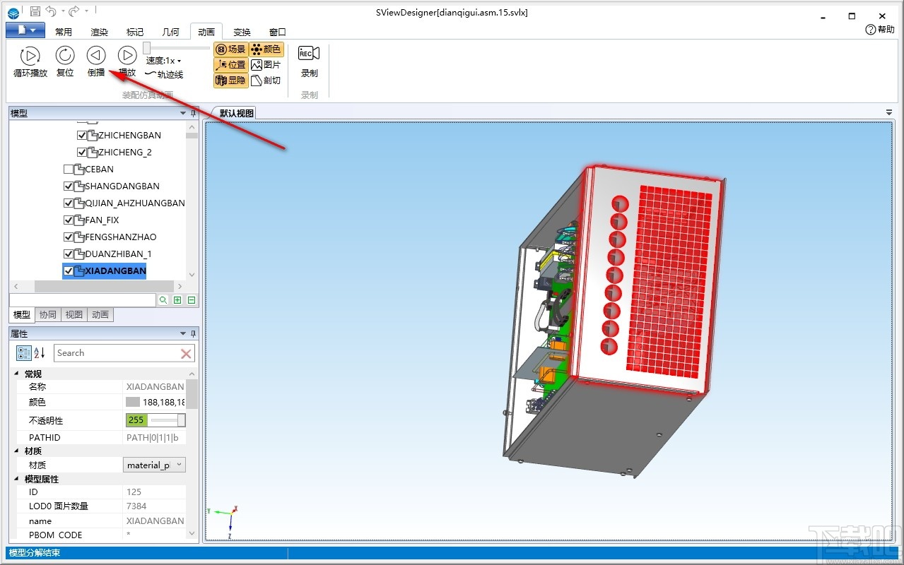Open the 视图 tab below model tree
This screenshot has height=565, width=904.
point(74,315)
